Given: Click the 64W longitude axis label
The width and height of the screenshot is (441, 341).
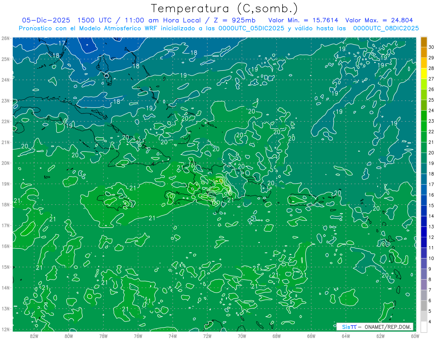Looking at the screenshot, I should pos(346,336).
